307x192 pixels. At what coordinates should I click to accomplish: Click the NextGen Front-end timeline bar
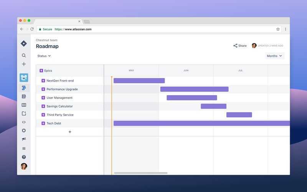(x=139, y=81)
